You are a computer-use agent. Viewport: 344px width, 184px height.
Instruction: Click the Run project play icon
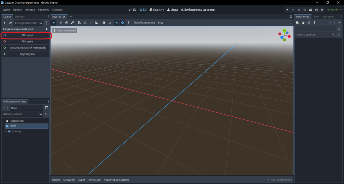pos(287,10)
